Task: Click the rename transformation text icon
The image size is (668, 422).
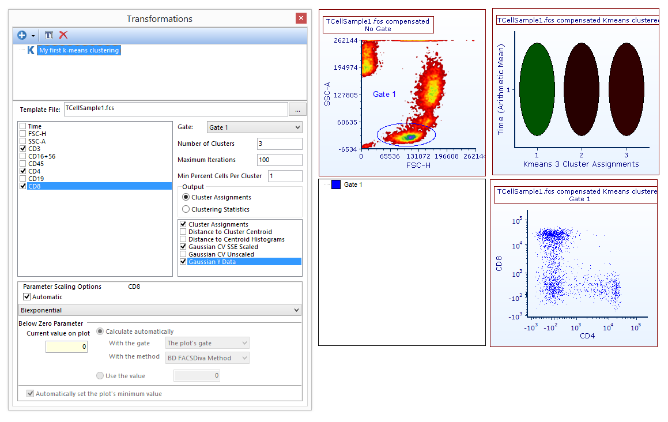Action: coord(49,36)
